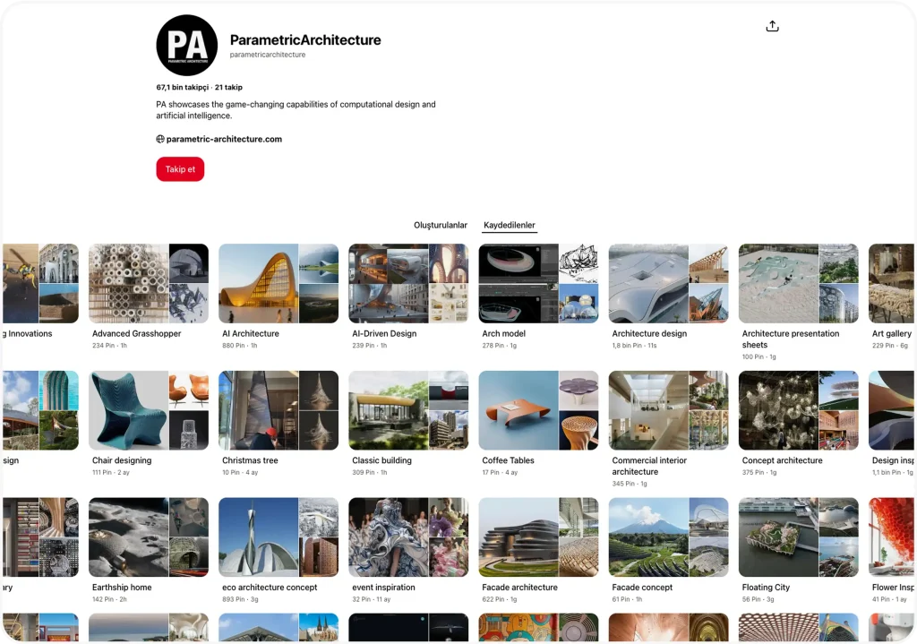Click the Facade concept title text
Viewport: 917px width, 644px height.
(x=642, y=588)
